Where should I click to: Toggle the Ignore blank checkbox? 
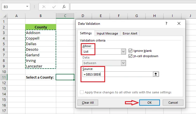(130, 51)
